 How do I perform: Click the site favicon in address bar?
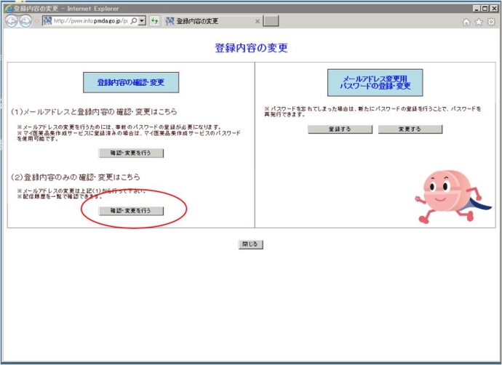[47, 21]
